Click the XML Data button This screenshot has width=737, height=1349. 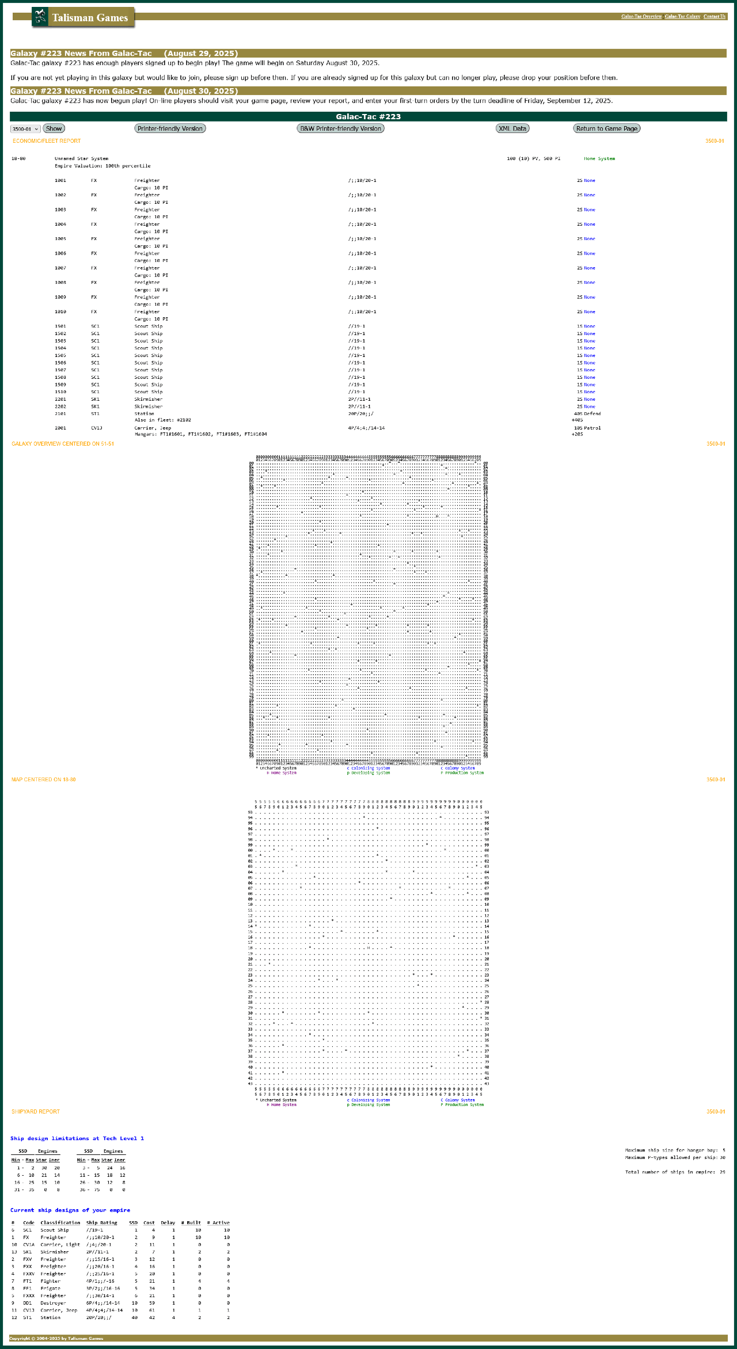coord(512,128)
